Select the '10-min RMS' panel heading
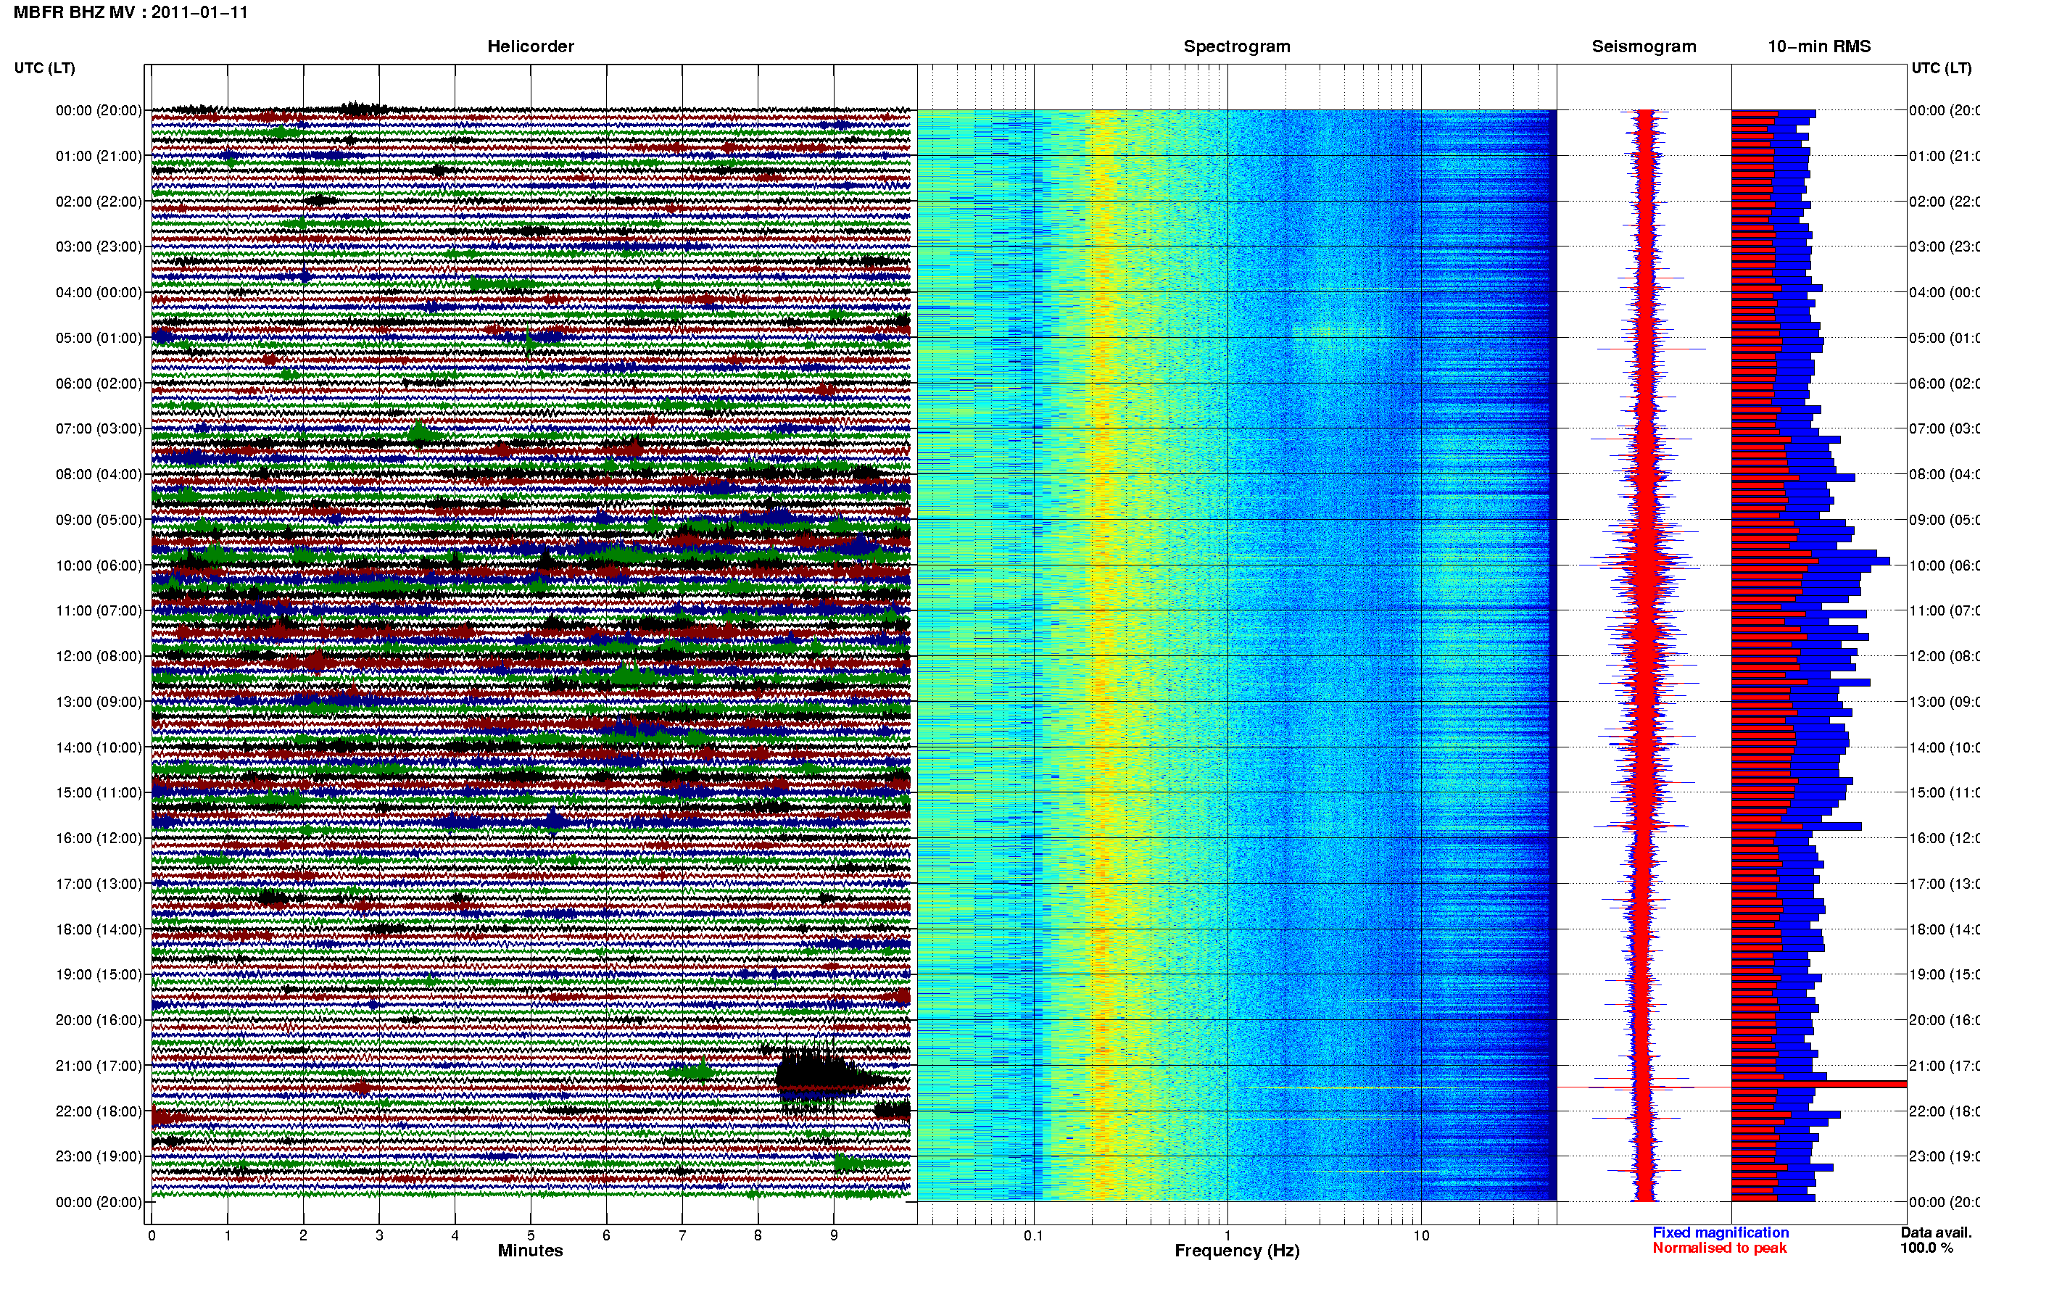 (x=1819, y=47)
